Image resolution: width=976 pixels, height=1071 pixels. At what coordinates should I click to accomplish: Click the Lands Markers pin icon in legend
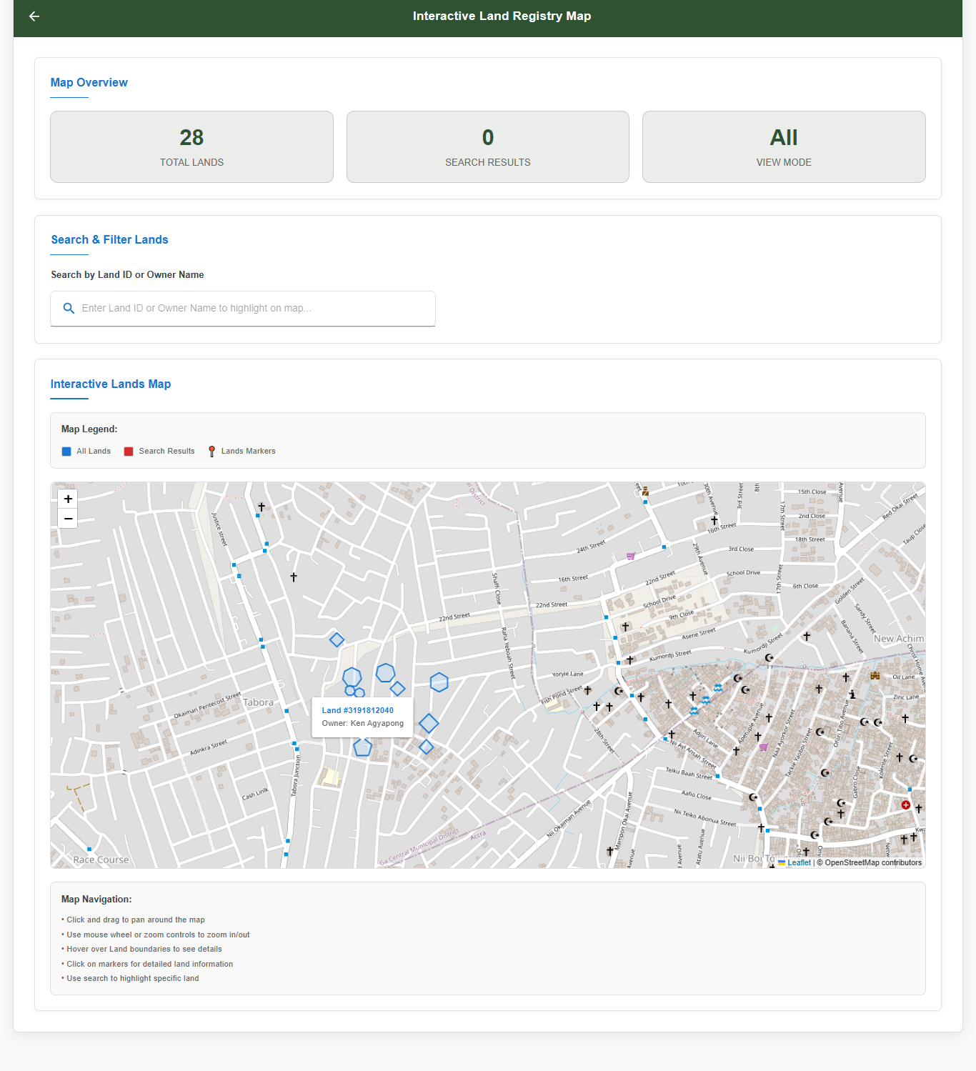(211, 452)
